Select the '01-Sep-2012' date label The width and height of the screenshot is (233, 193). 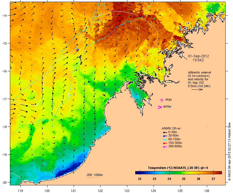click(199, 56)
